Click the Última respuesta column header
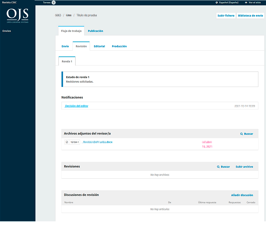This screenshot has width=266, height=229. point(207,202)
